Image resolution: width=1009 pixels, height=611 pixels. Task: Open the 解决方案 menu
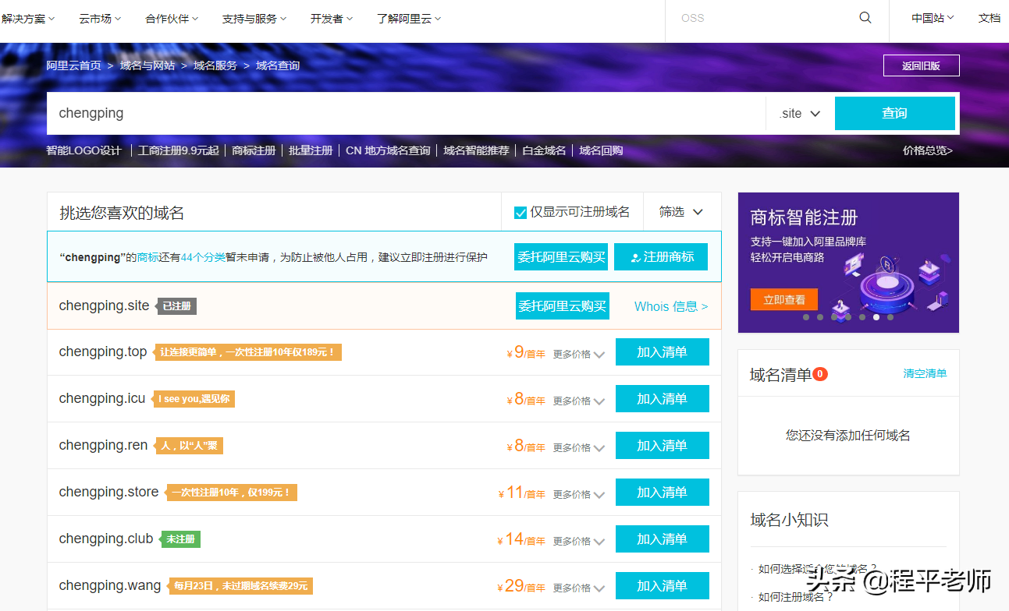click(x=28, y=19)
